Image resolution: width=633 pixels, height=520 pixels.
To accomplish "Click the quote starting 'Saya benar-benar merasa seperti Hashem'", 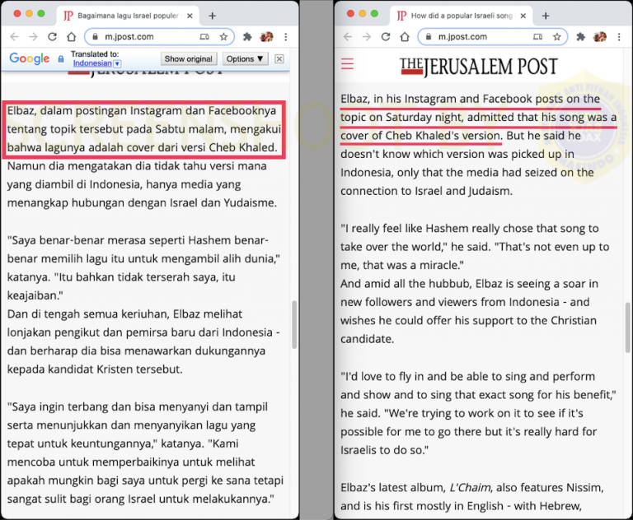I will (x=143, y=267).
